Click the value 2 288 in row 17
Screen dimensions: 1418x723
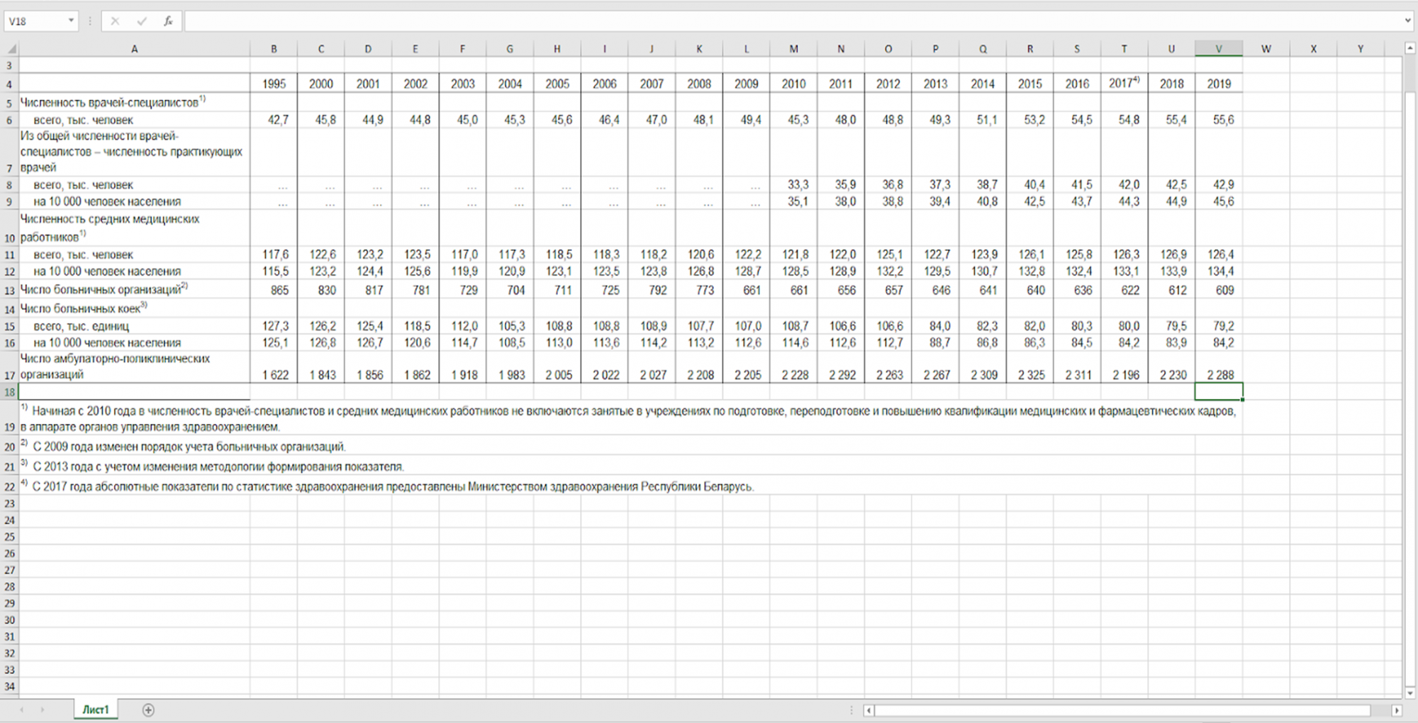point(1220,374)
